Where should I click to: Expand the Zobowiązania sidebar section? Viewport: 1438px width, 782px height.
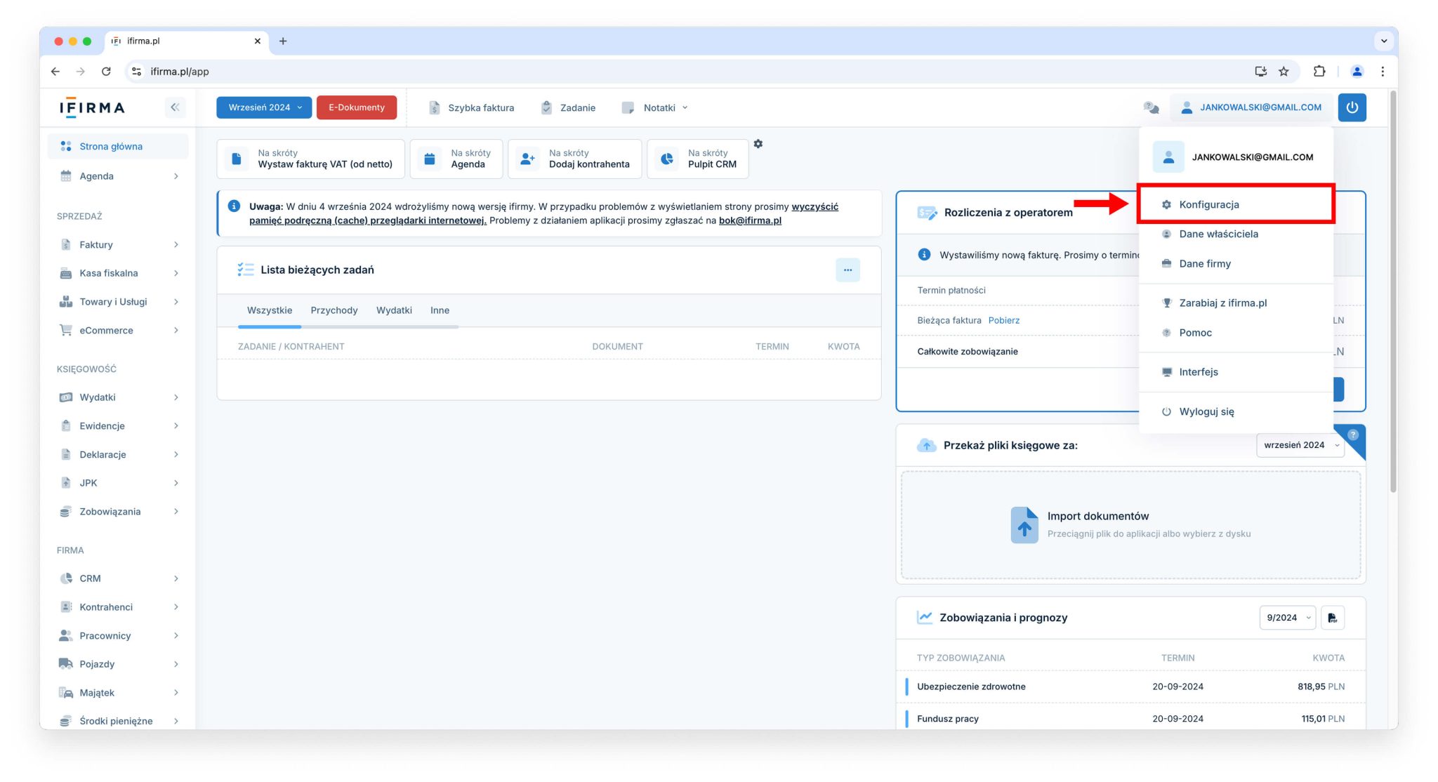[x=119, y=512]
